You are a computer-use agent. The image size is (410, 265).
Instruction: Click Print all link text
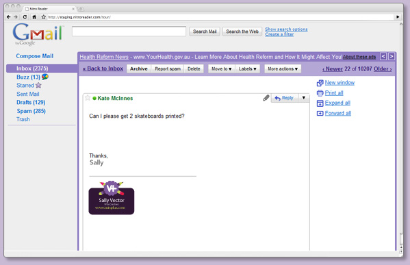tap(334, 93)
